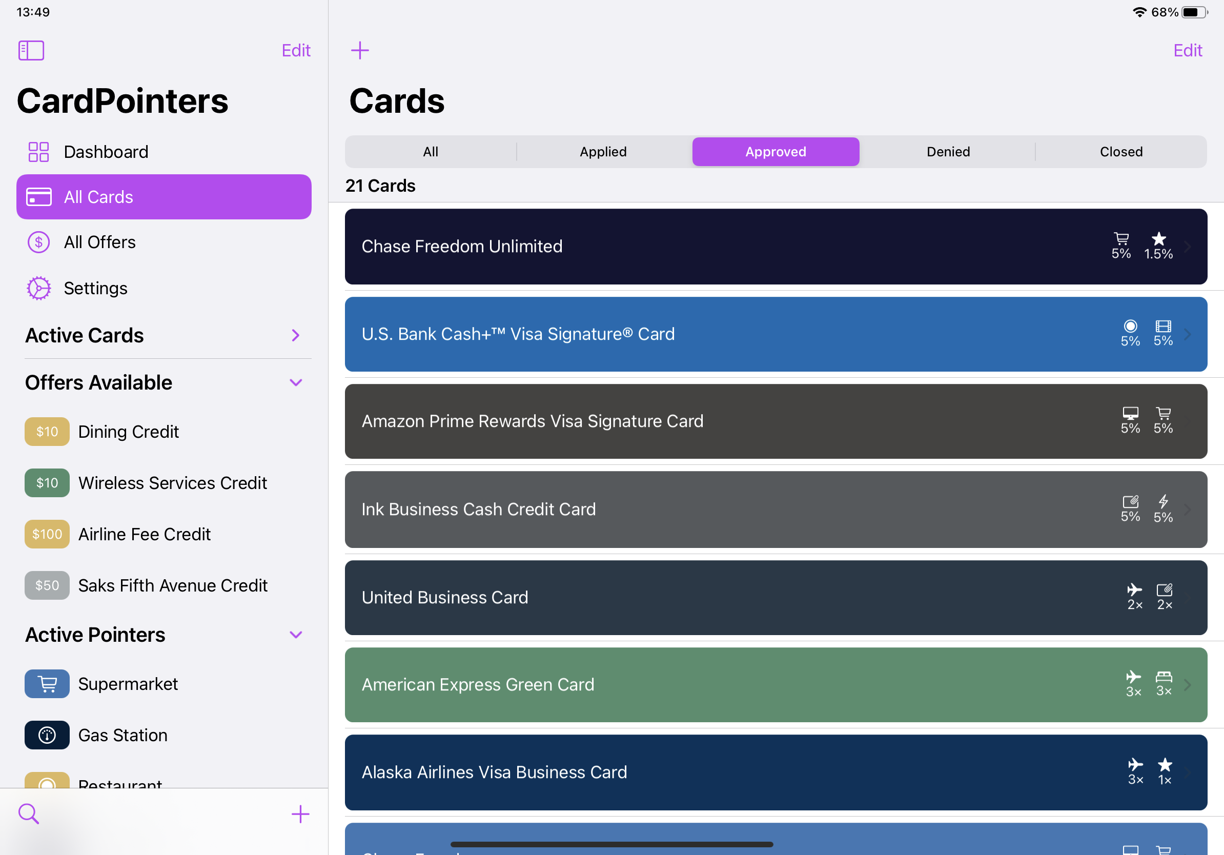
Task: Tap the cart 5% icon on Chase Freedom Unlimited
Action: point(1121,246)
